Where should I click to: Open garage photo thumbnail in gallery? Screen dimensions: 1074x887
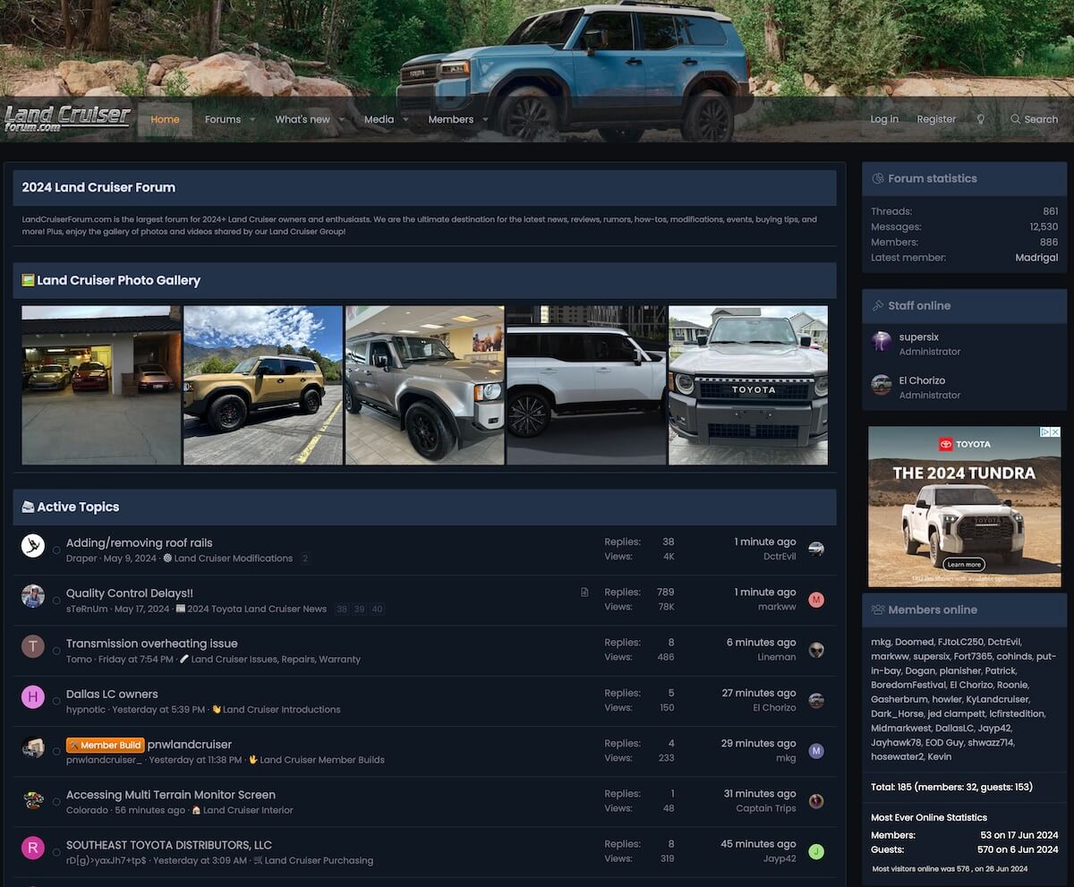click(x=101, y=385)
